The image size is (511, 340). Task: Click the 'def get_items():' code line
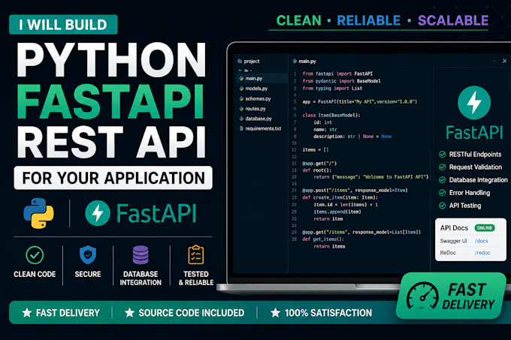tap(323, 239)
